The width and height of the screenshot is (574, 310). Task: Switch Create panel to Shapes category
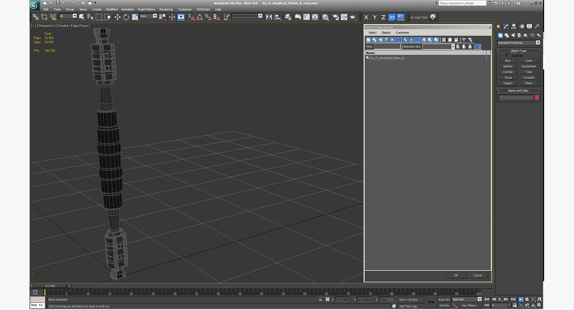pos(507,35)
